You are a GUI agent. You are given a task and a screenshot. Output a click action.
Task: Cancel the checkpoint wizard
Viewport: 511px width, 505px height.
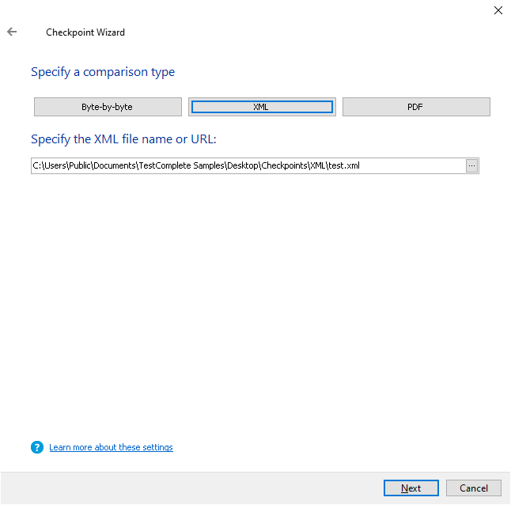[474, 488]
